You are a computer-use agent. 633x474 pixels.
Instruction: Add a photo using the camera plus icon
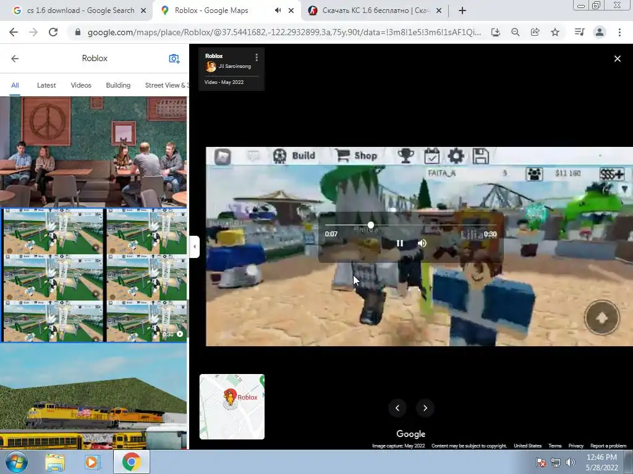click(x=174, y=59)
